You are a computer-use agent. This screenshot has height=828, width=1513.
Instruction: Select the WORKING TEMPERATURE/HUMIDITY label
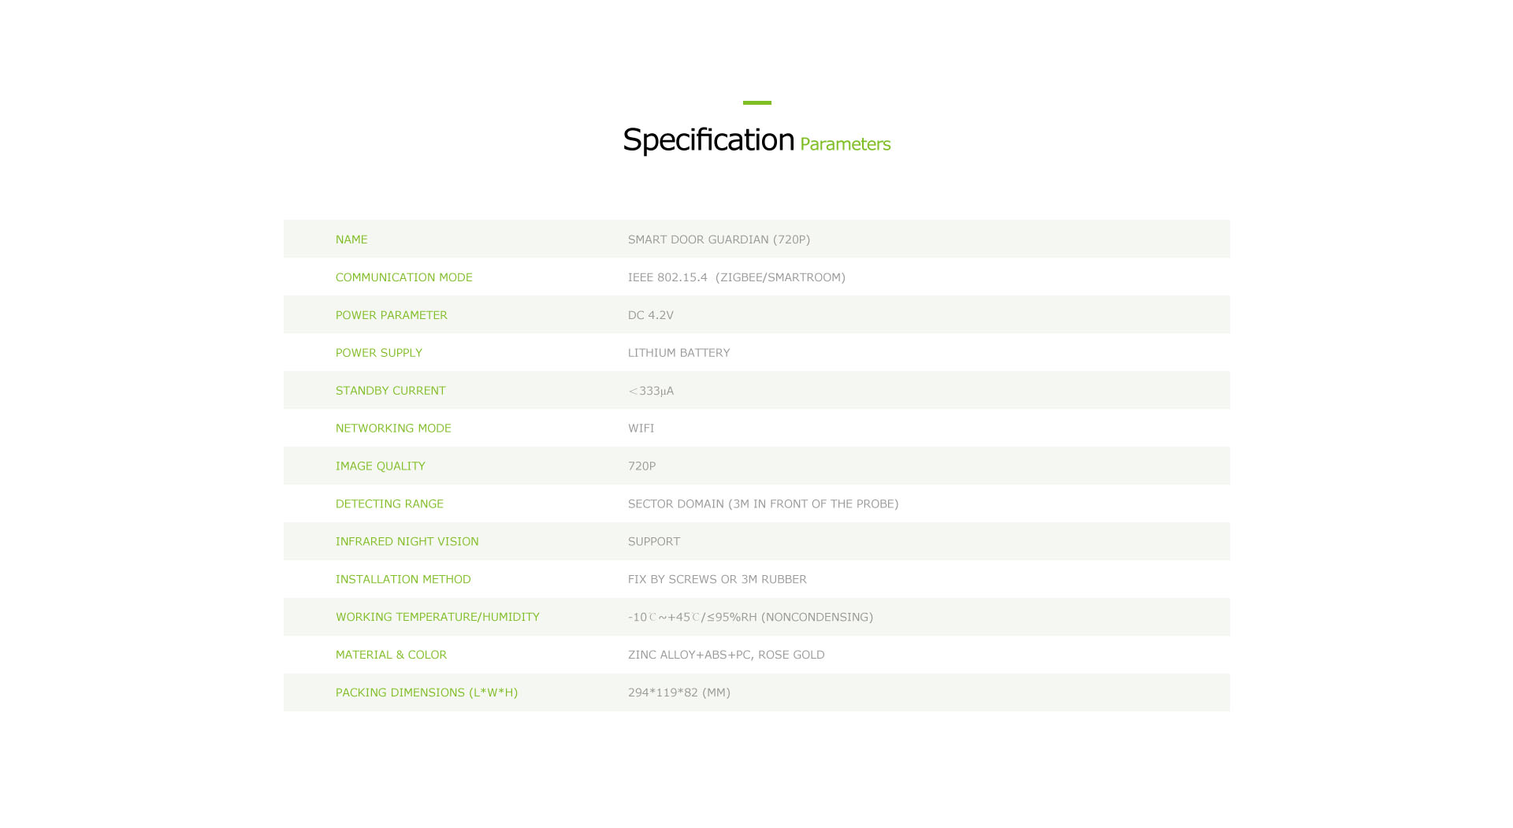click(x=437, y=618)
